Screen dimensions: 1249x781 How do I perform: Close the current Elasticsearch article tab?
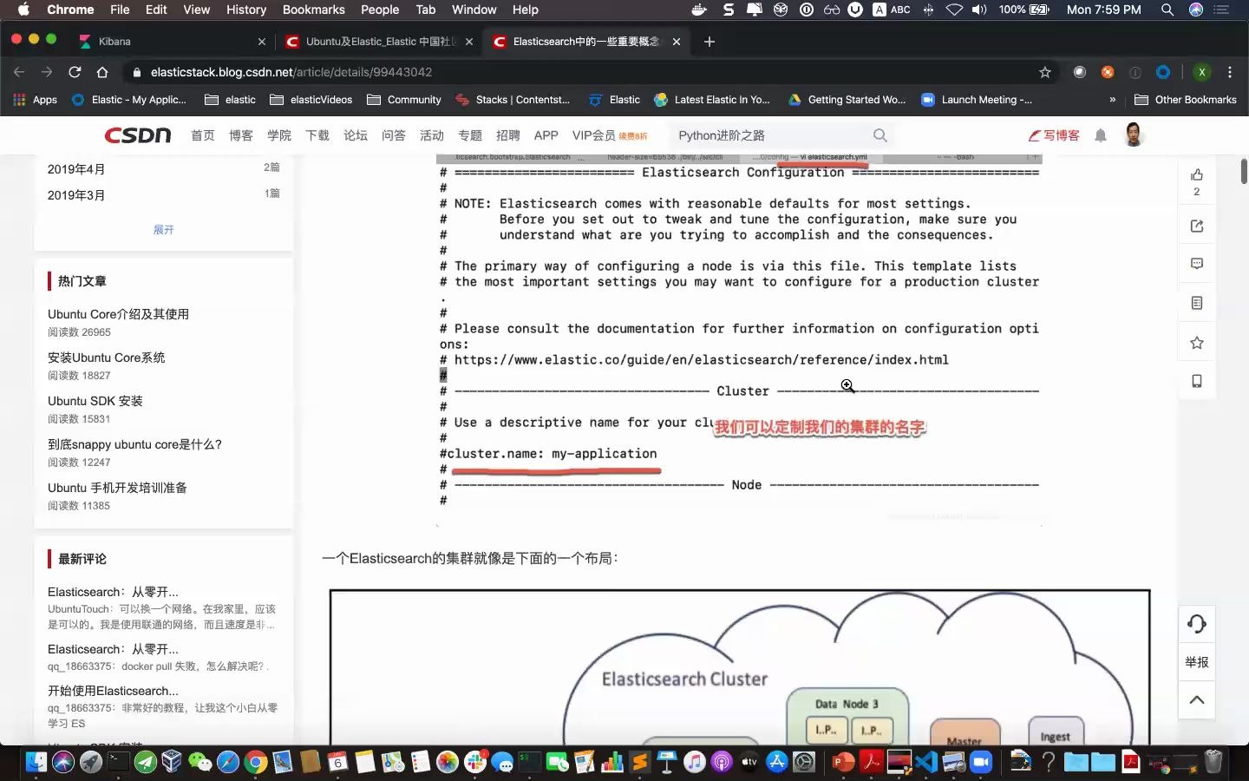click(x=677, y=42)
